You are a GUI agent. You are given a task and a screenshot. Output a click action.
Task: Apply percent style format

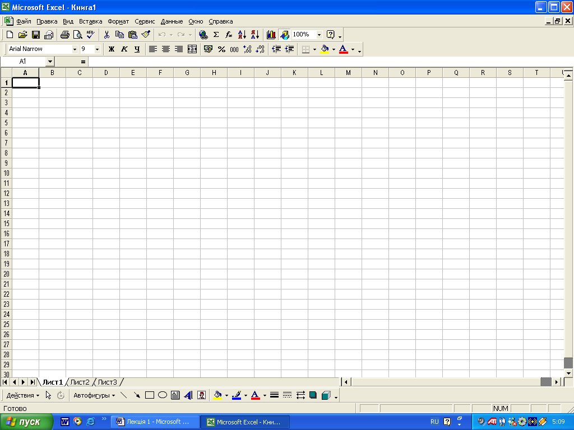pos(221,49)
